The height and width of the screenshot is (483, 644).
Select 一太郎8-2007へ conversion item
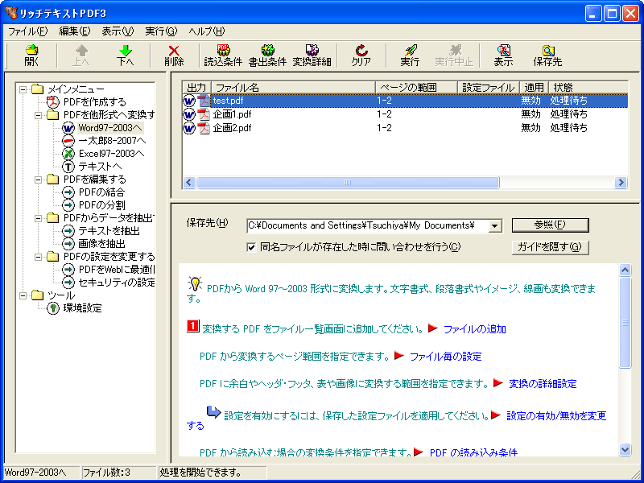click(x=112, y=141)
